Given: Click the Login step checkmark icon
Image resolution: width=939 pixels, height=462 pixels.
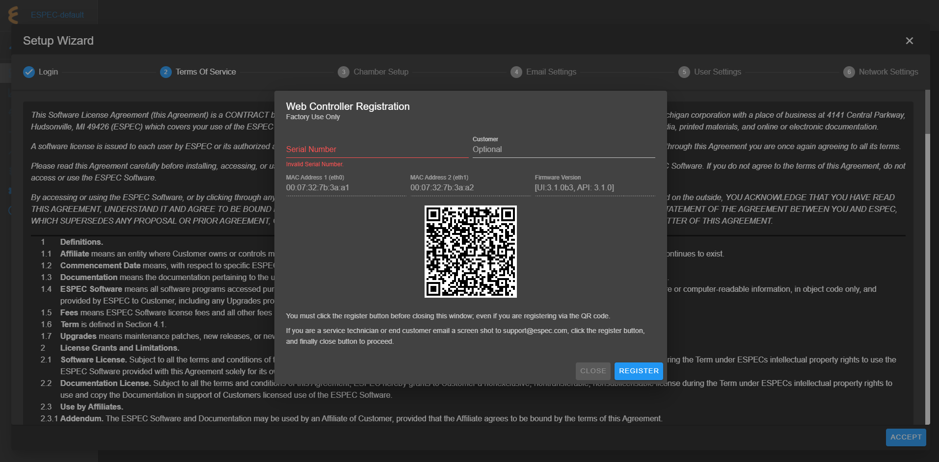Looking at the screenshot, I should point(29,72).
